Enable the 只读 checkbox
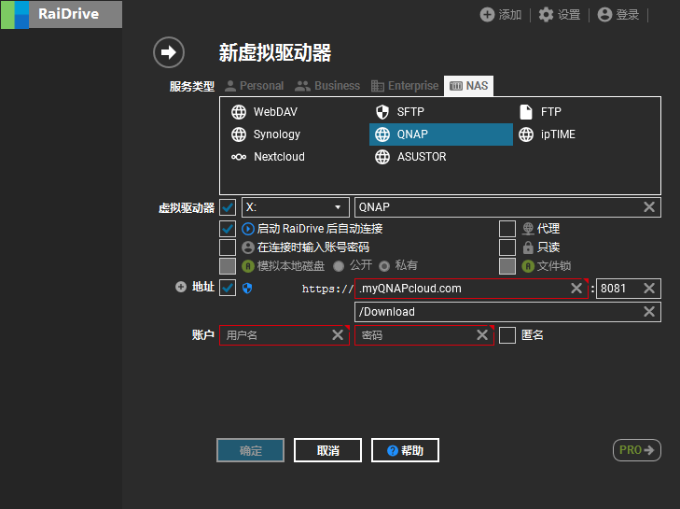 tap(507, 247)
